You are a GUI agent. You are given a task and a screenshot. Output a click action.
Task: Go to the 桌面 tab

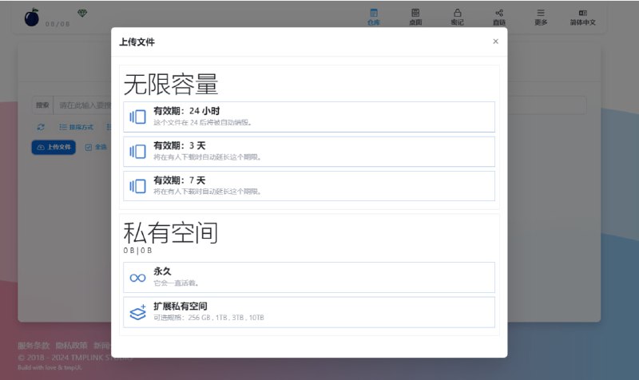(x=415, y=17)
